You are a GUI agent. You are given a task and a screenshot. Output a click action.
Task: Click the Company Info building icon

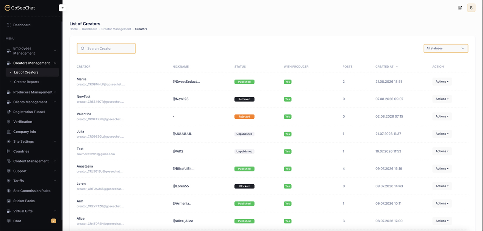coord(9,132)
